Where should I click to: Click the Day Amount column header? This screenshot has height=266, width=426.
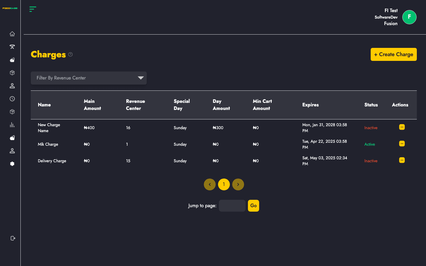pyautogui.click(x=221, y=105)
